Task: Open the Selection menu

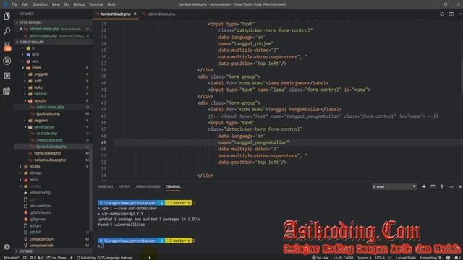Action: pos(40,4)
